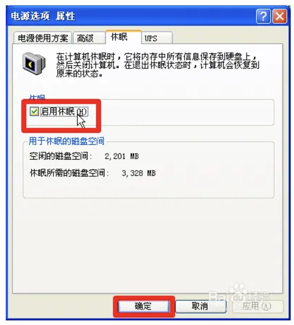
Task: Click the hibernate description paragraph
Action: 158,65
